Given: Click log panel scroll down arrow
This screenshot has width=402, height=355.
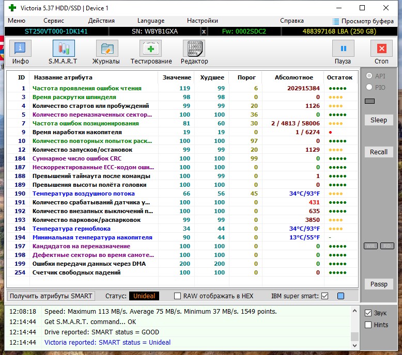Looking at the screenshot, I should [x=354, y=346].
